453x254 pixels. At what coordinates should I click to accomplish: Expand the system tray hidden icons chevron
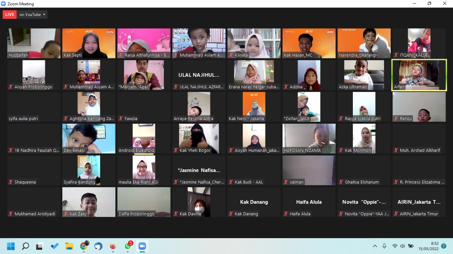pos(375,246)
